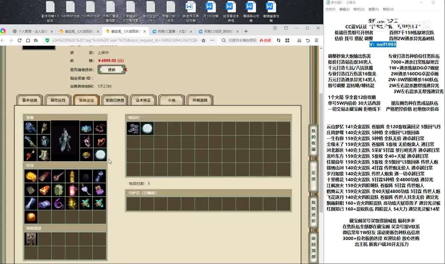The height and width of the screenshot is (264, 445).
Task: Click the price ¥4999.00 text
Action: pos(111,60)
